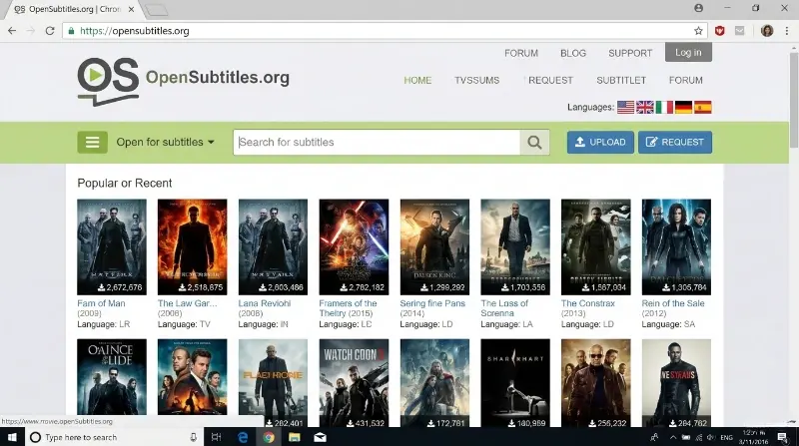Open File Explorer from taskbar
The image size is (799, 446).
point(294,437)
